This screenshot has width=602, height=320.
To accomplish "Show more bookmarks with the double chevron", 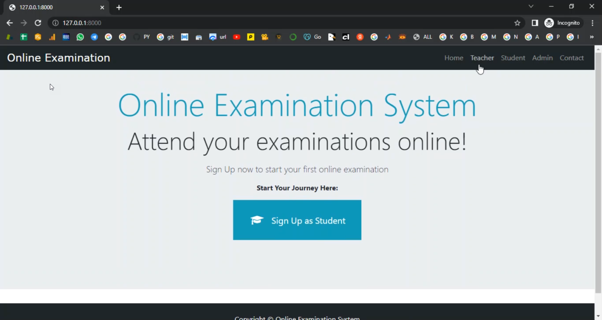I will [592, 37].
